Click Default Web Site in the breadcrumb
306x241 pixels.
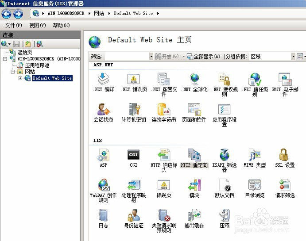click(133, 13)
